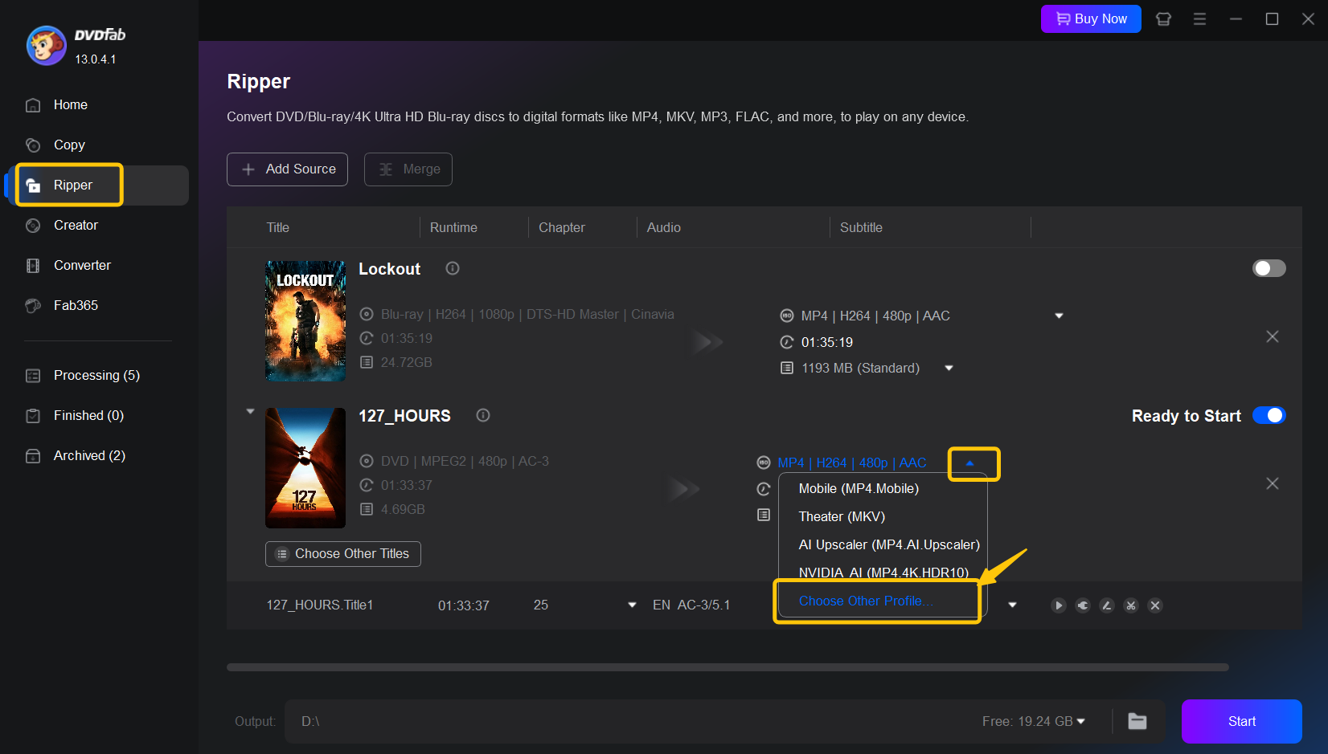This screenshot has width=1328, height=754.
Task: Click the Title column header
Action: pyautogui.click(x=278, y=227)
